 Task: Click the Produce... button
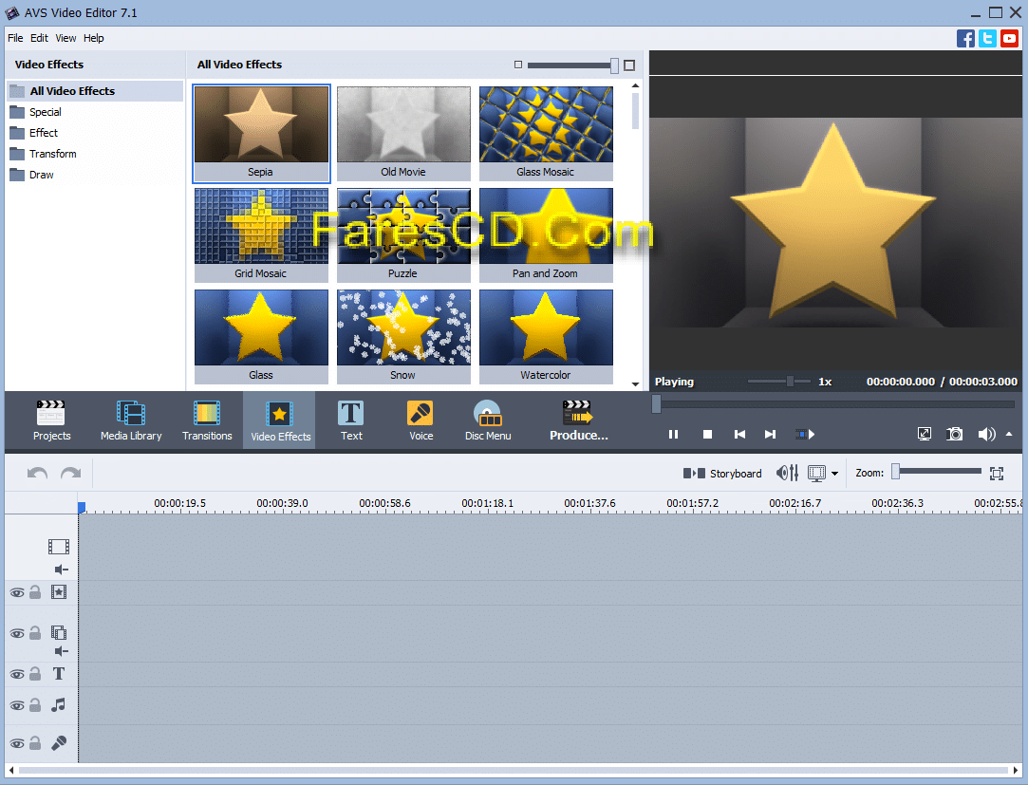pyautogui.click(x=578, y=421)
